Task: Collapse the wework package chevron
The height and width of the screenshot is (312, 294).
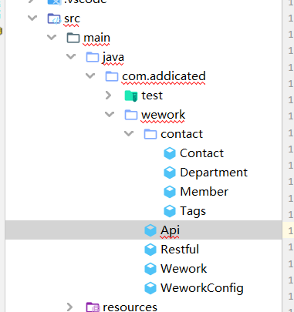Action: 110,115
